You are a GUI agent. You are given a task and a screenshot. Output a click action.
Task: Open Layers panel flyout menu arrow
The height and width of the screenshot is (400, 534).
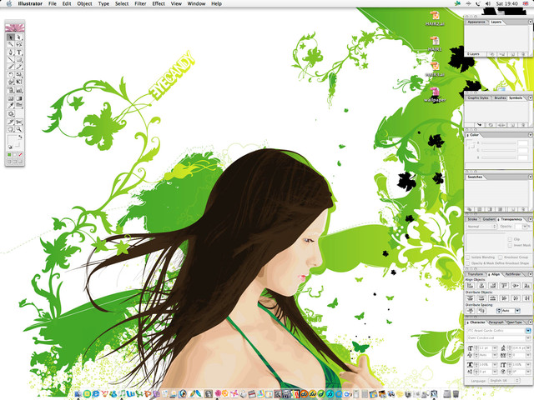point(531,22)
